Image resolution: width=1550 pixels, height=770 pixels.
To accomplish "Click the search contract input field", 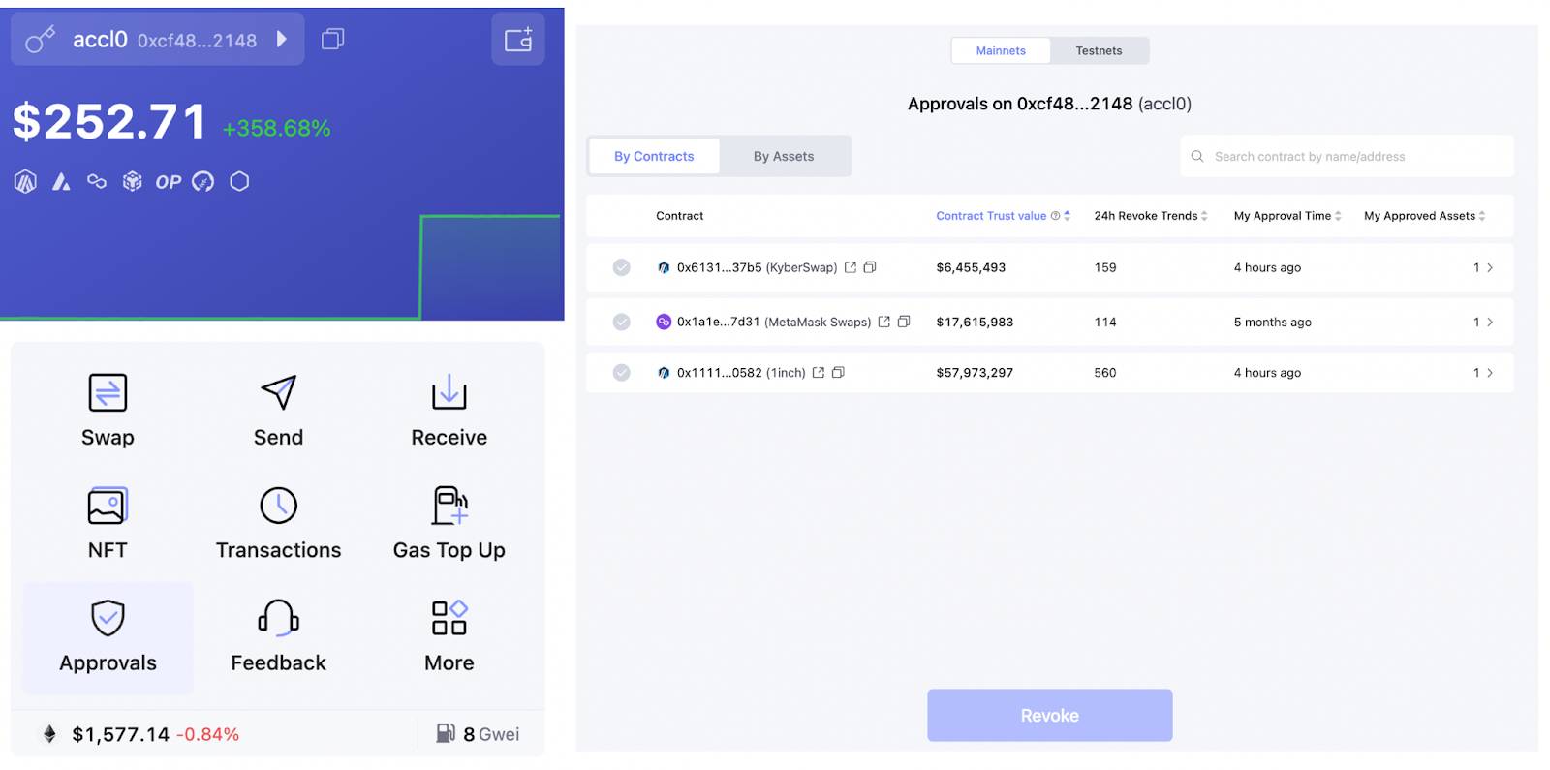I will [1347, 156].
